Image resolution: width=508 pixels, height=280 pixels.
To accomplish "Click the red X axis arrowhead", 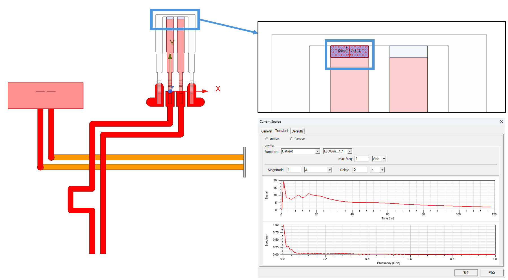I will pos(205,91).
